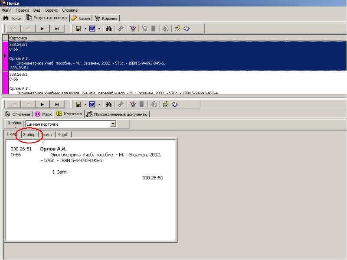Click the greyed documents icon in lower toolbar

tap(154, 104)
